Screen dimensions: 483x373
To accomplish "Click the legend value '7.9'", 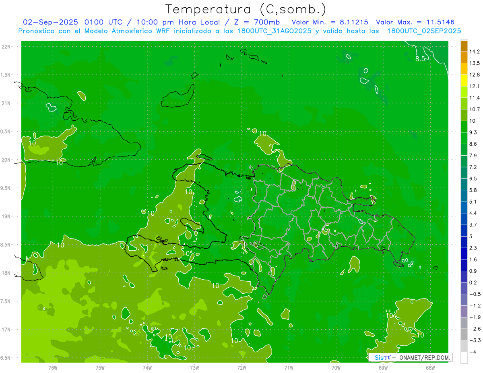I will [x=473, y=155].
